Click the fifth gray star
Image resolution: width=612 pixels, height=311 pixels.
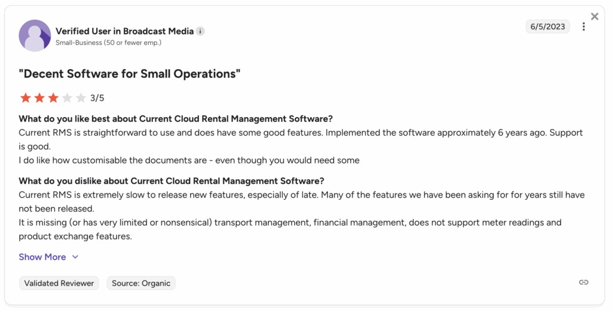[x=81, y=98]
